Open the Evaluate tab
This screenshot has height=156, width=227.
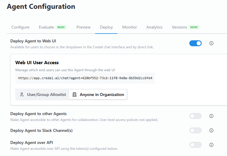(x=47, y=27)
